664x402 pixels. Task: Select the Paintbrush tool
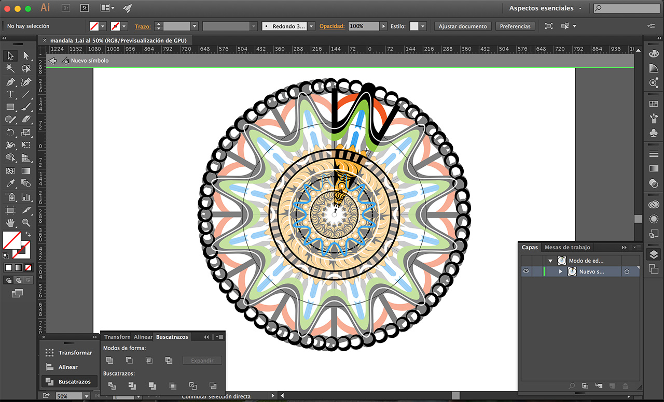(x=26, y=107)
